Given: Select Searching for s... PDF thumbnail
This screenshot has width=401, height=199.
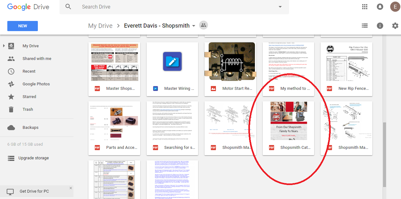Looking at the screenshot, I should 172,121.
